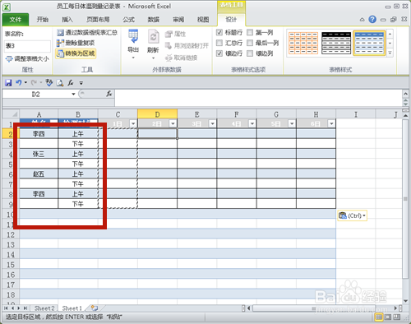
Task: Click the print preview icon in quick toolbar
Action: point(60,82)
